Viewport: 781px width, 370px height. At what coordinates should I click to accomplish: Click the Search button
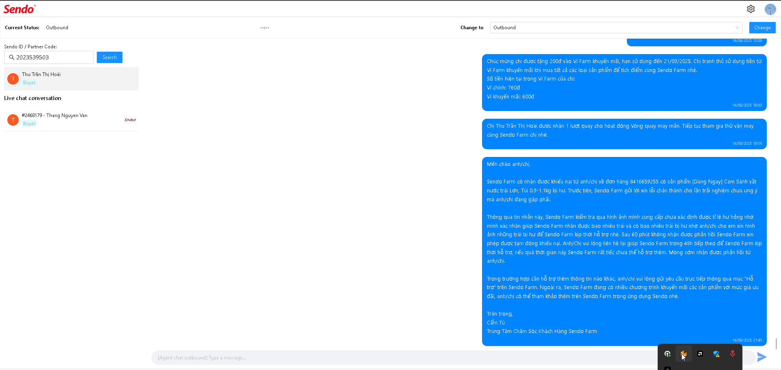pos(109,57)
